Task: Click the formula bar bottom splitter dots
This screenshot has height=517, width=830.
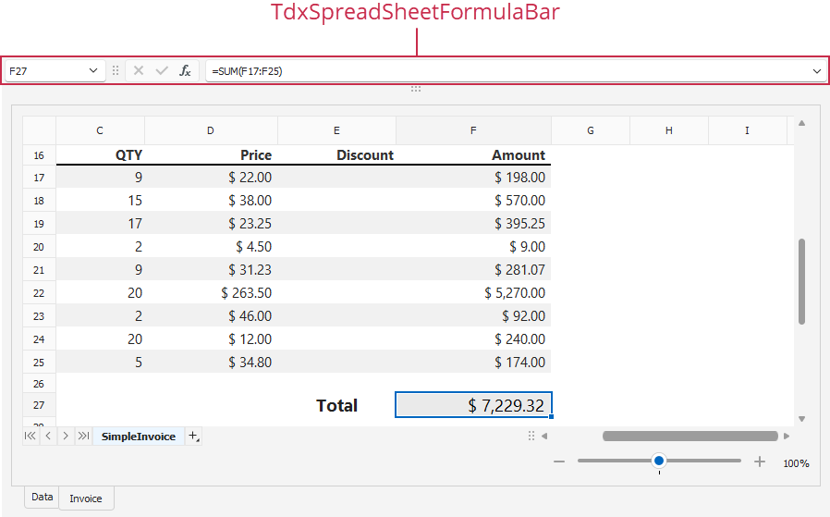Action: tap(416, 89)
